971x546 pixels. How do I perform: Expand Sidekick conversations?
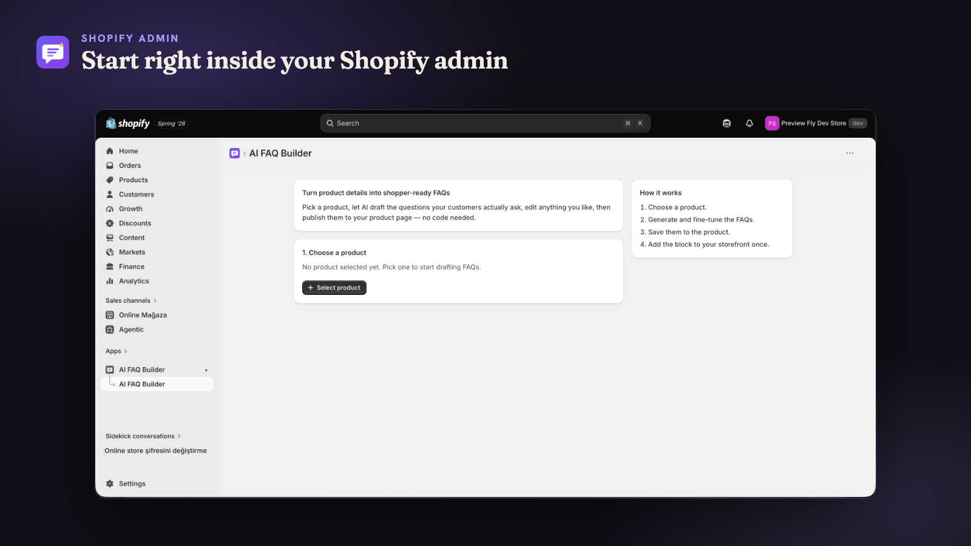coord(143,436)
